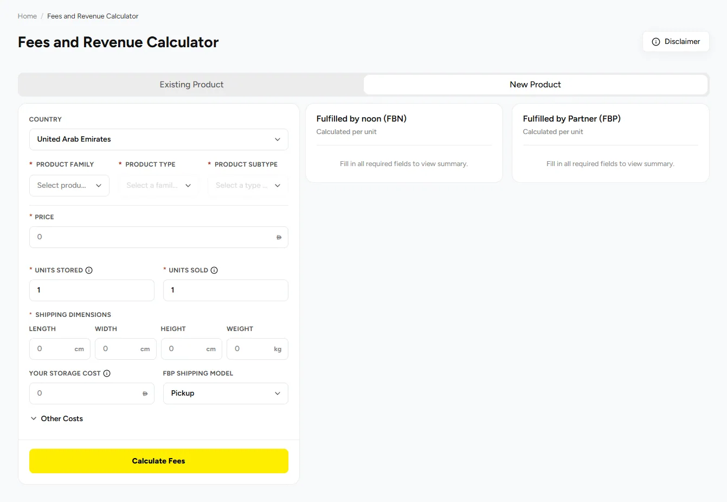Click the Weight input field

coord(258,349)
